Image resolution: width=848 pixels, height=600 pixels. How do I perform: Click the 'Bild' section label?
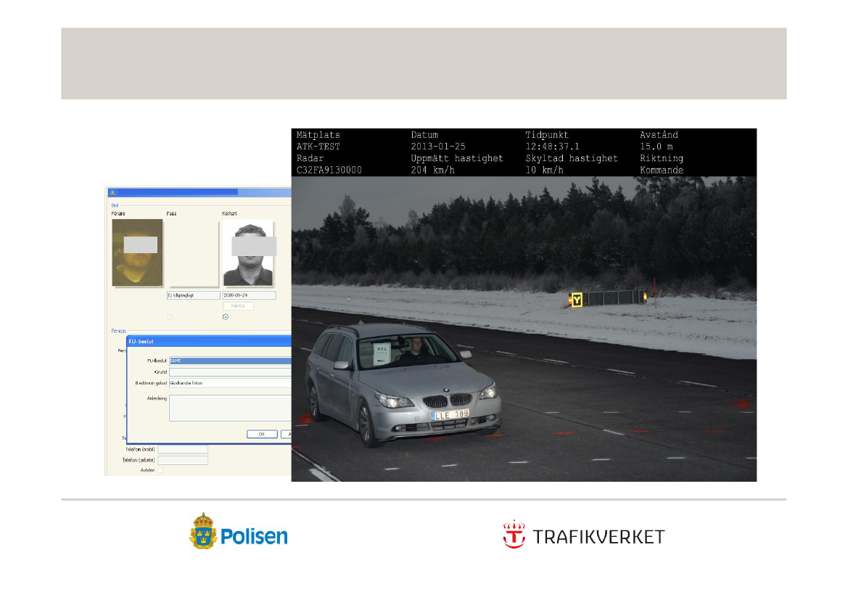(115, 205)
